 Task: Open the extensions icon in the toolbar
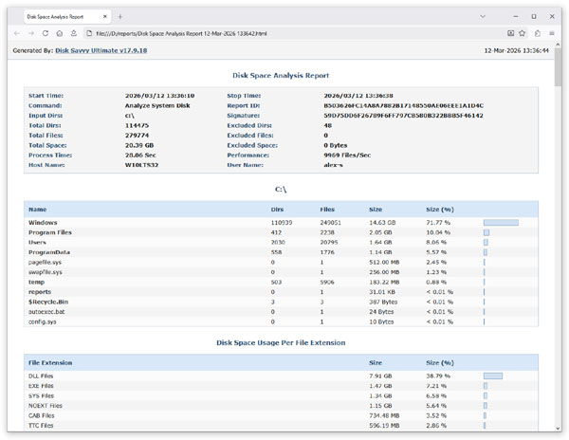point(538,33)
